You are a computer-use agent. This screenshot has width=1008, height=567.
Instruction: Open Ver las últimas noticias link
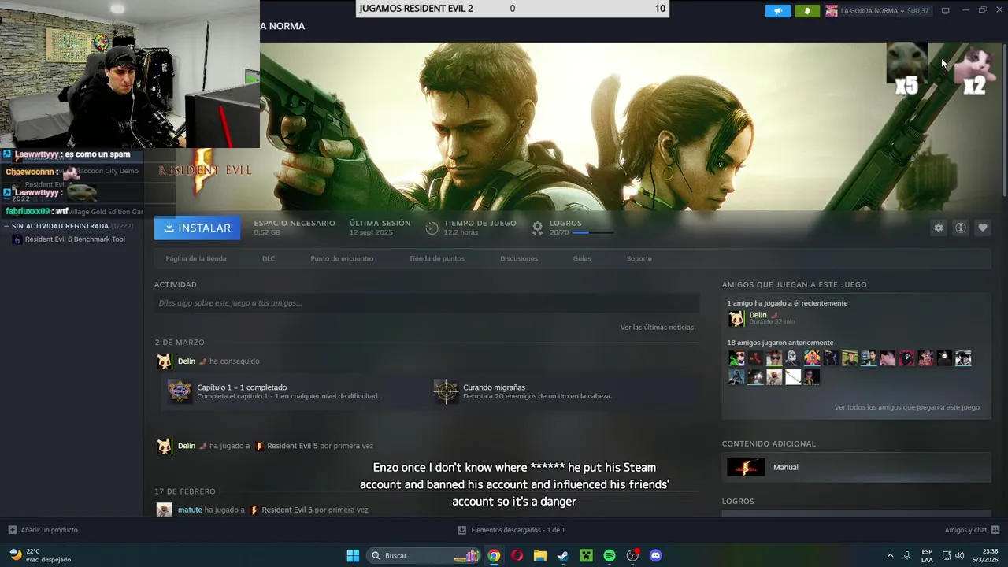click(x=657, y=327)
